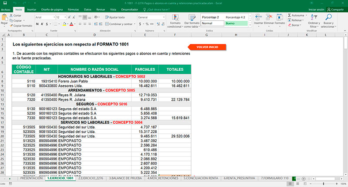
Task: Open the General number format dropdown
Action: [164, 17]
